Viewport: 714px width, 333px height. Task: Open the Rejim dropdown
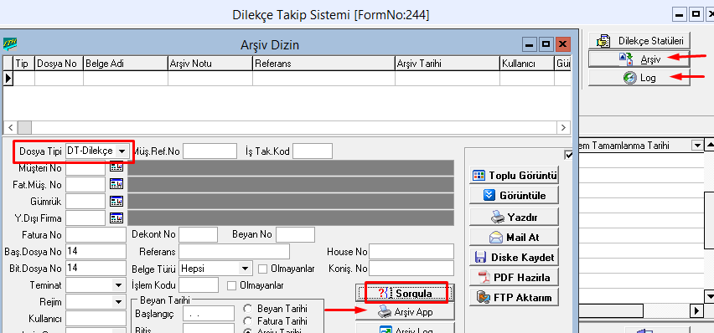pos(118,302)
